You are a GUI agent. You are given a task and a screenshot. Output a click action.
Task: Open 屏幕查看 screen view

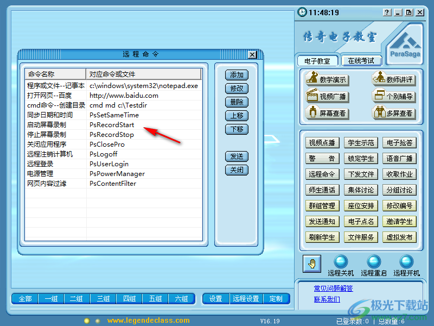click(x=327, y=113)
